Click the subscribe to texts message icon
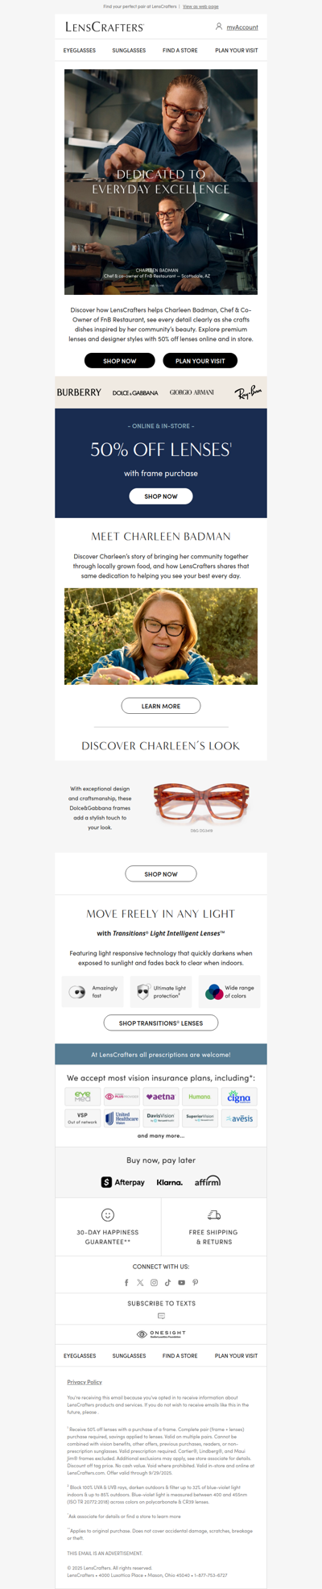 (x=161, y=1316)
